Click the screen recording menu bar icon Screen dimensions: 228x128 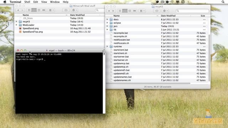(162, 2)
